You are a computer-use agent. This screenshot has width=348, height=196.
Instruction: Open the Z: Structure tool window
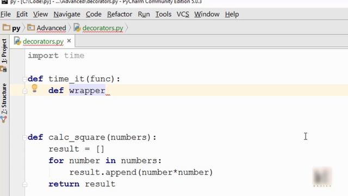4,99
